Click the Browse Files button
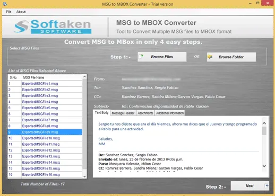Image resolution: width=275 pixels, height=196 pixels. [x=162, y=57]
